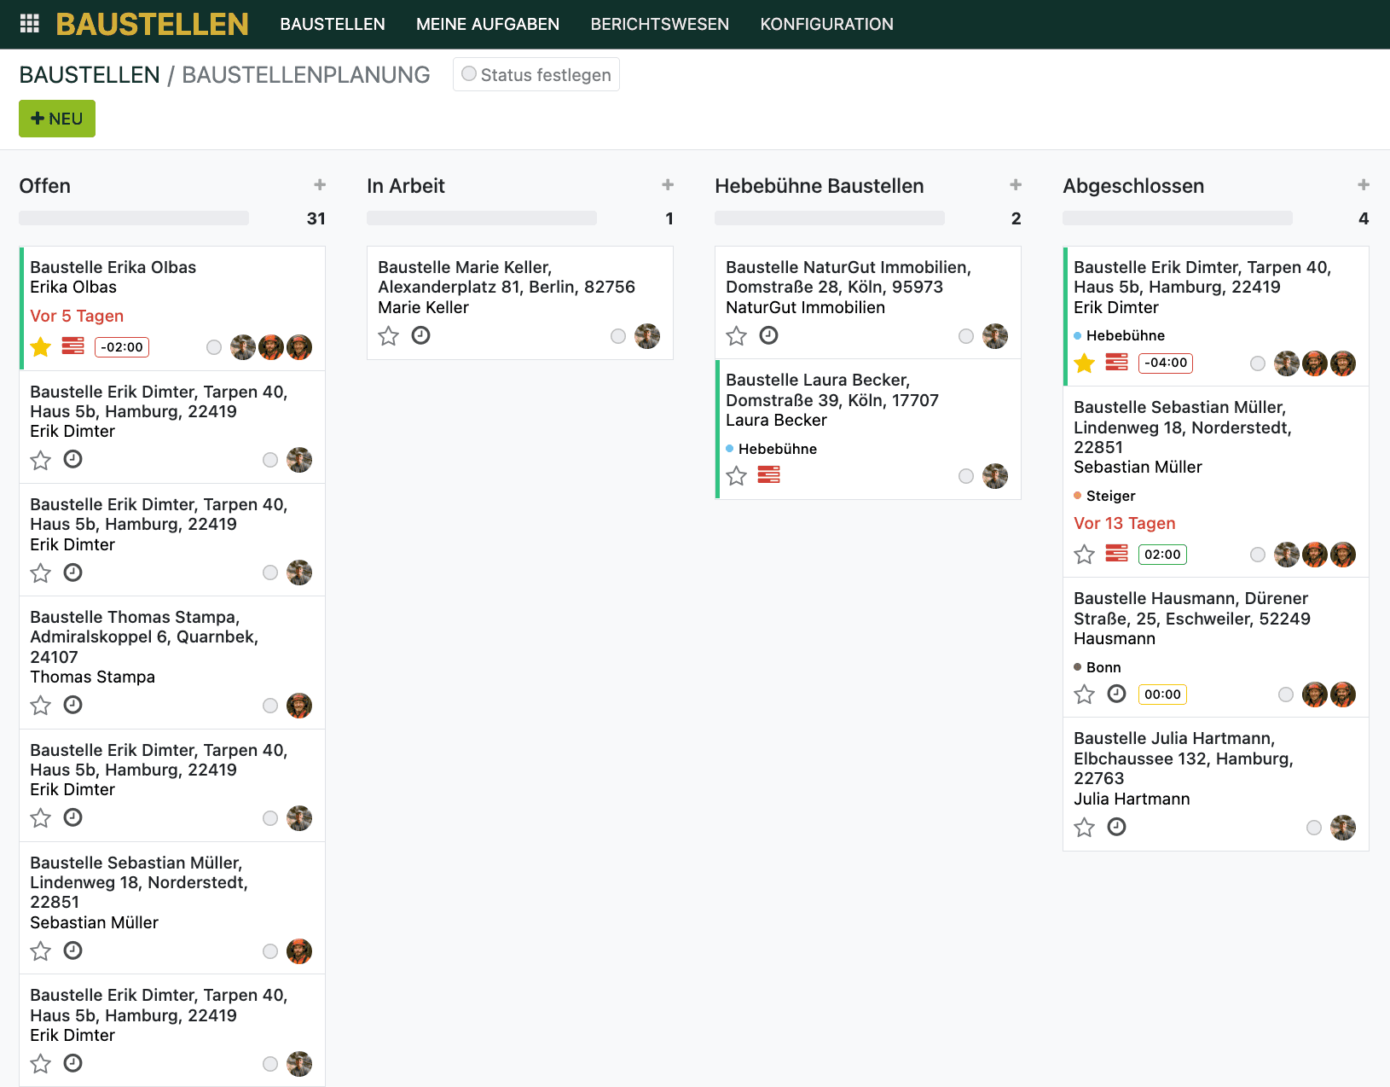
Task: Click the Neu button
Action: (x=57, y=119)
